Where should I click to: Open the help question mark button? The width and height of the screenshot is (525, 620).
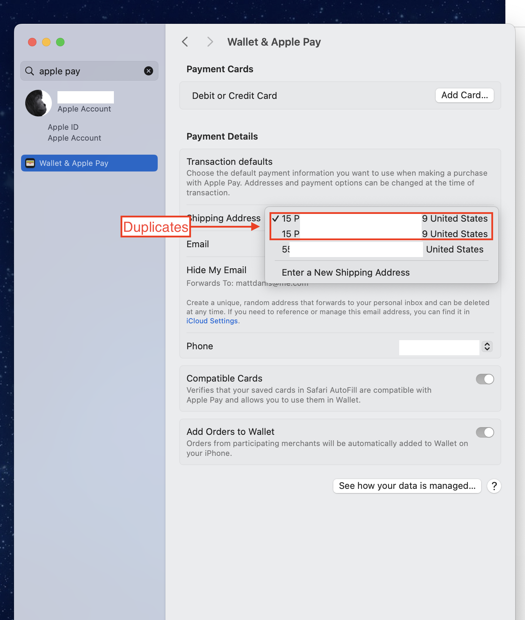click(x=494, y=486)
